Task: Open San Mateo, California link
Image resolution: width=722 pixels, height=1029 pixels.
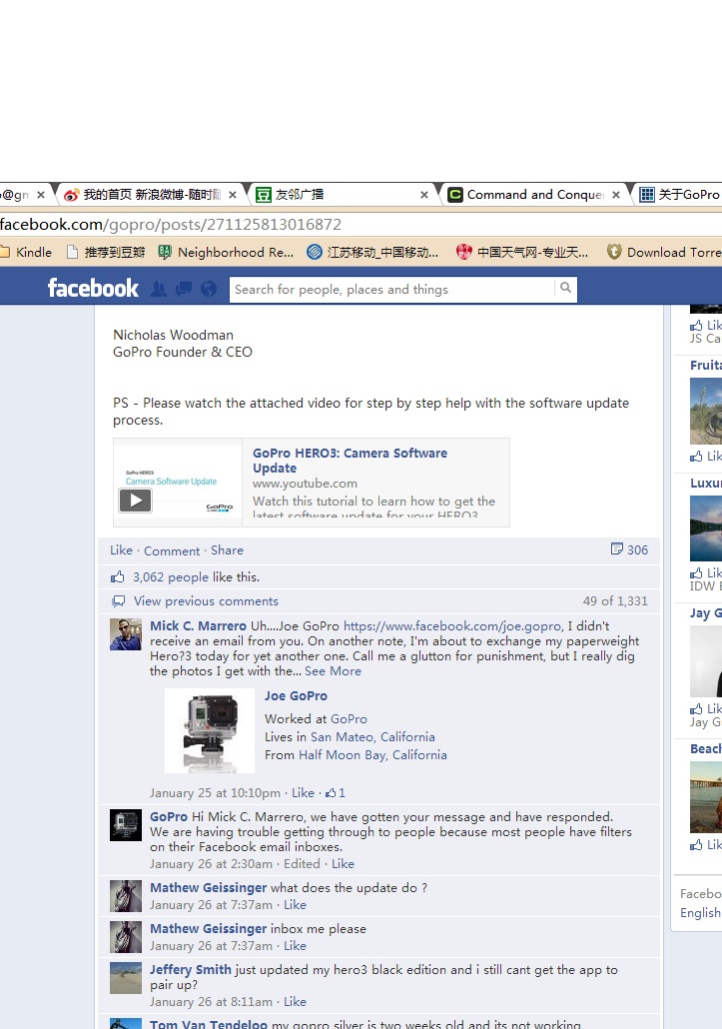Action: pos(372,736)
